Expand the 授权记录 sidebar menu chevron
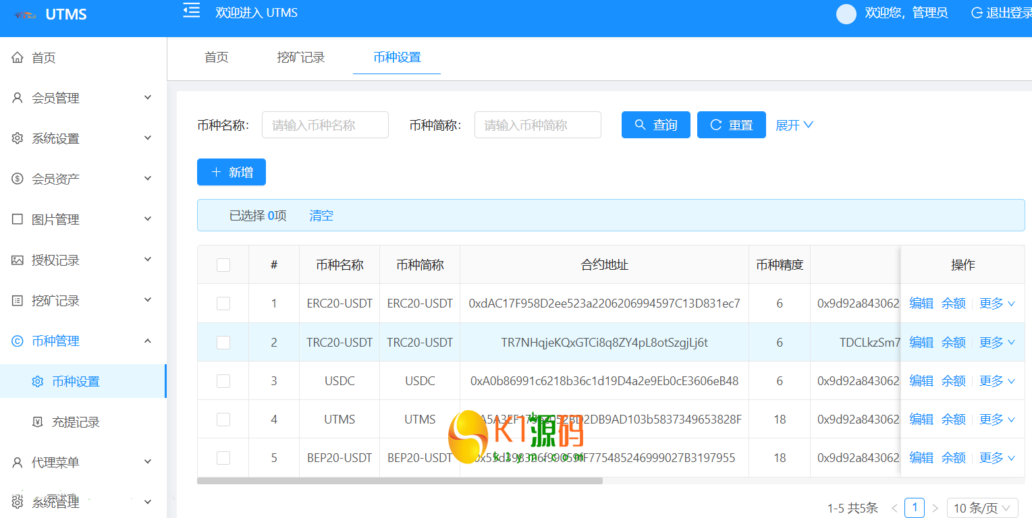This screenshot has width=1032, height=518. pos(148,260)
